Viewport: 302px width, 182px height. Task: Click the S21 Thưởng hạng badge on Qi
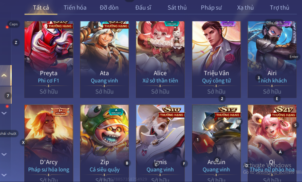click(x=284, y=112)
